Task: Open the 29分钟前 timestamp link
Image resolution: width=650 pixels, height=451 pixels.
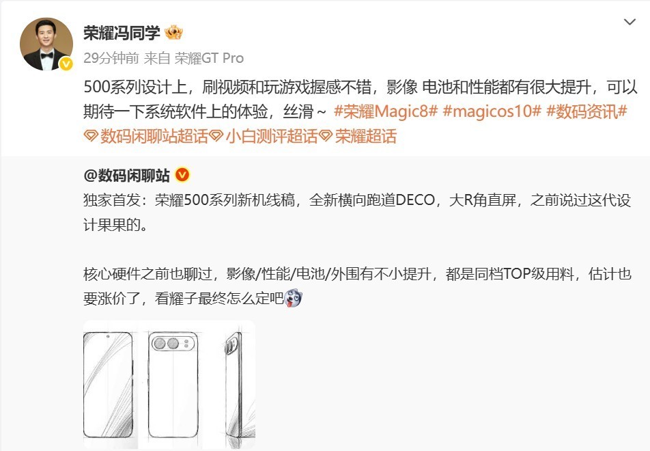Action: click(111, 58)
